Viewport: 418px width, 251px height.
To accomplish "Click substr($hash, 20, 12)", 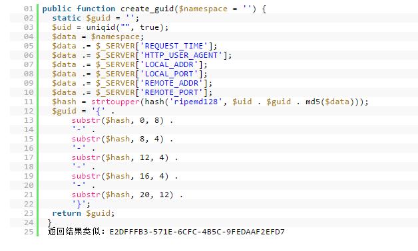I will coord(122,195).
